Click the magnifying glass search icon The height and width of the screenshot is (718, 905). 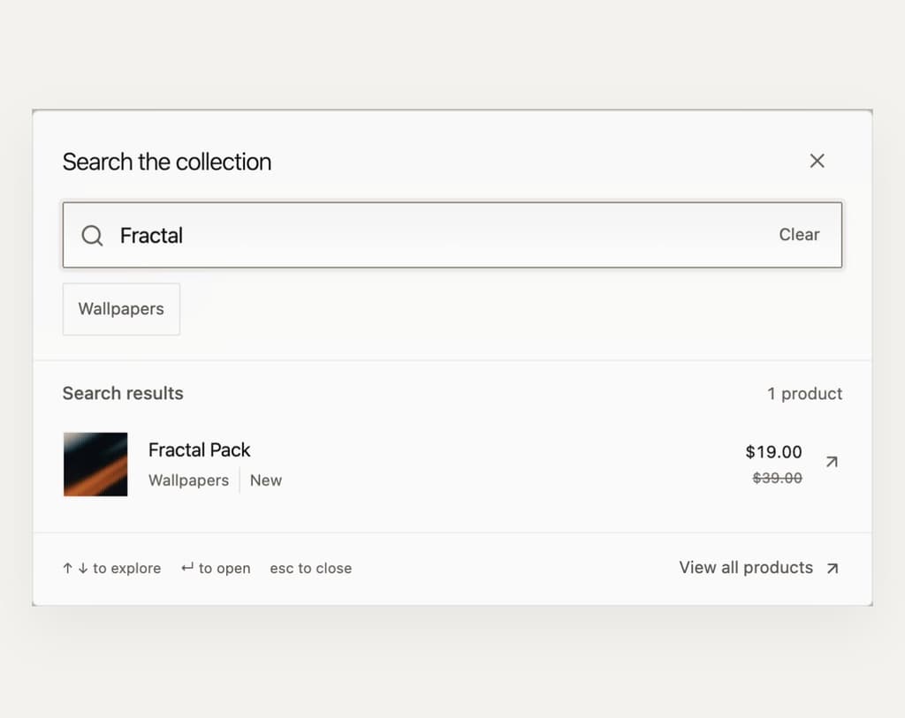92,235
